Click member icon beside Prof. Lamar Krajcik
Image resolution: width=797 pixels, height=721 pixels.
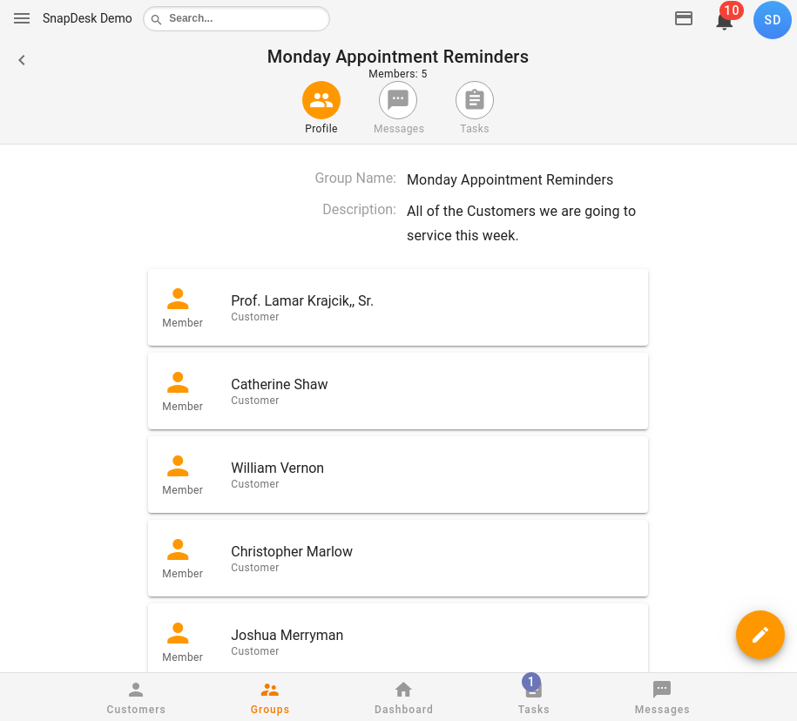click(x=178, y=299)
